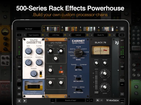Click the tuner icon in bottom bar
This screenshot has width=141, height=105.
coord(19,101)
